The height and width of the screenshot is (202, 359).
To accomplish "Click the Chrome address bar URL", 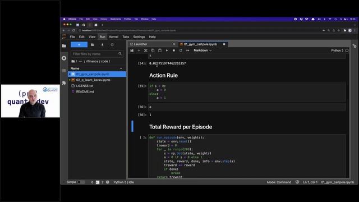I will [129, 30].
